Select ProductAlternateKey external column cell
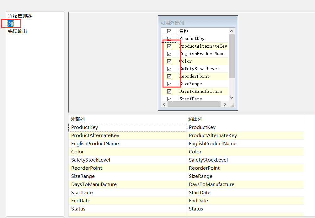Image resolution: width=315 pixels, height=218 pixels. click(127, 136)
